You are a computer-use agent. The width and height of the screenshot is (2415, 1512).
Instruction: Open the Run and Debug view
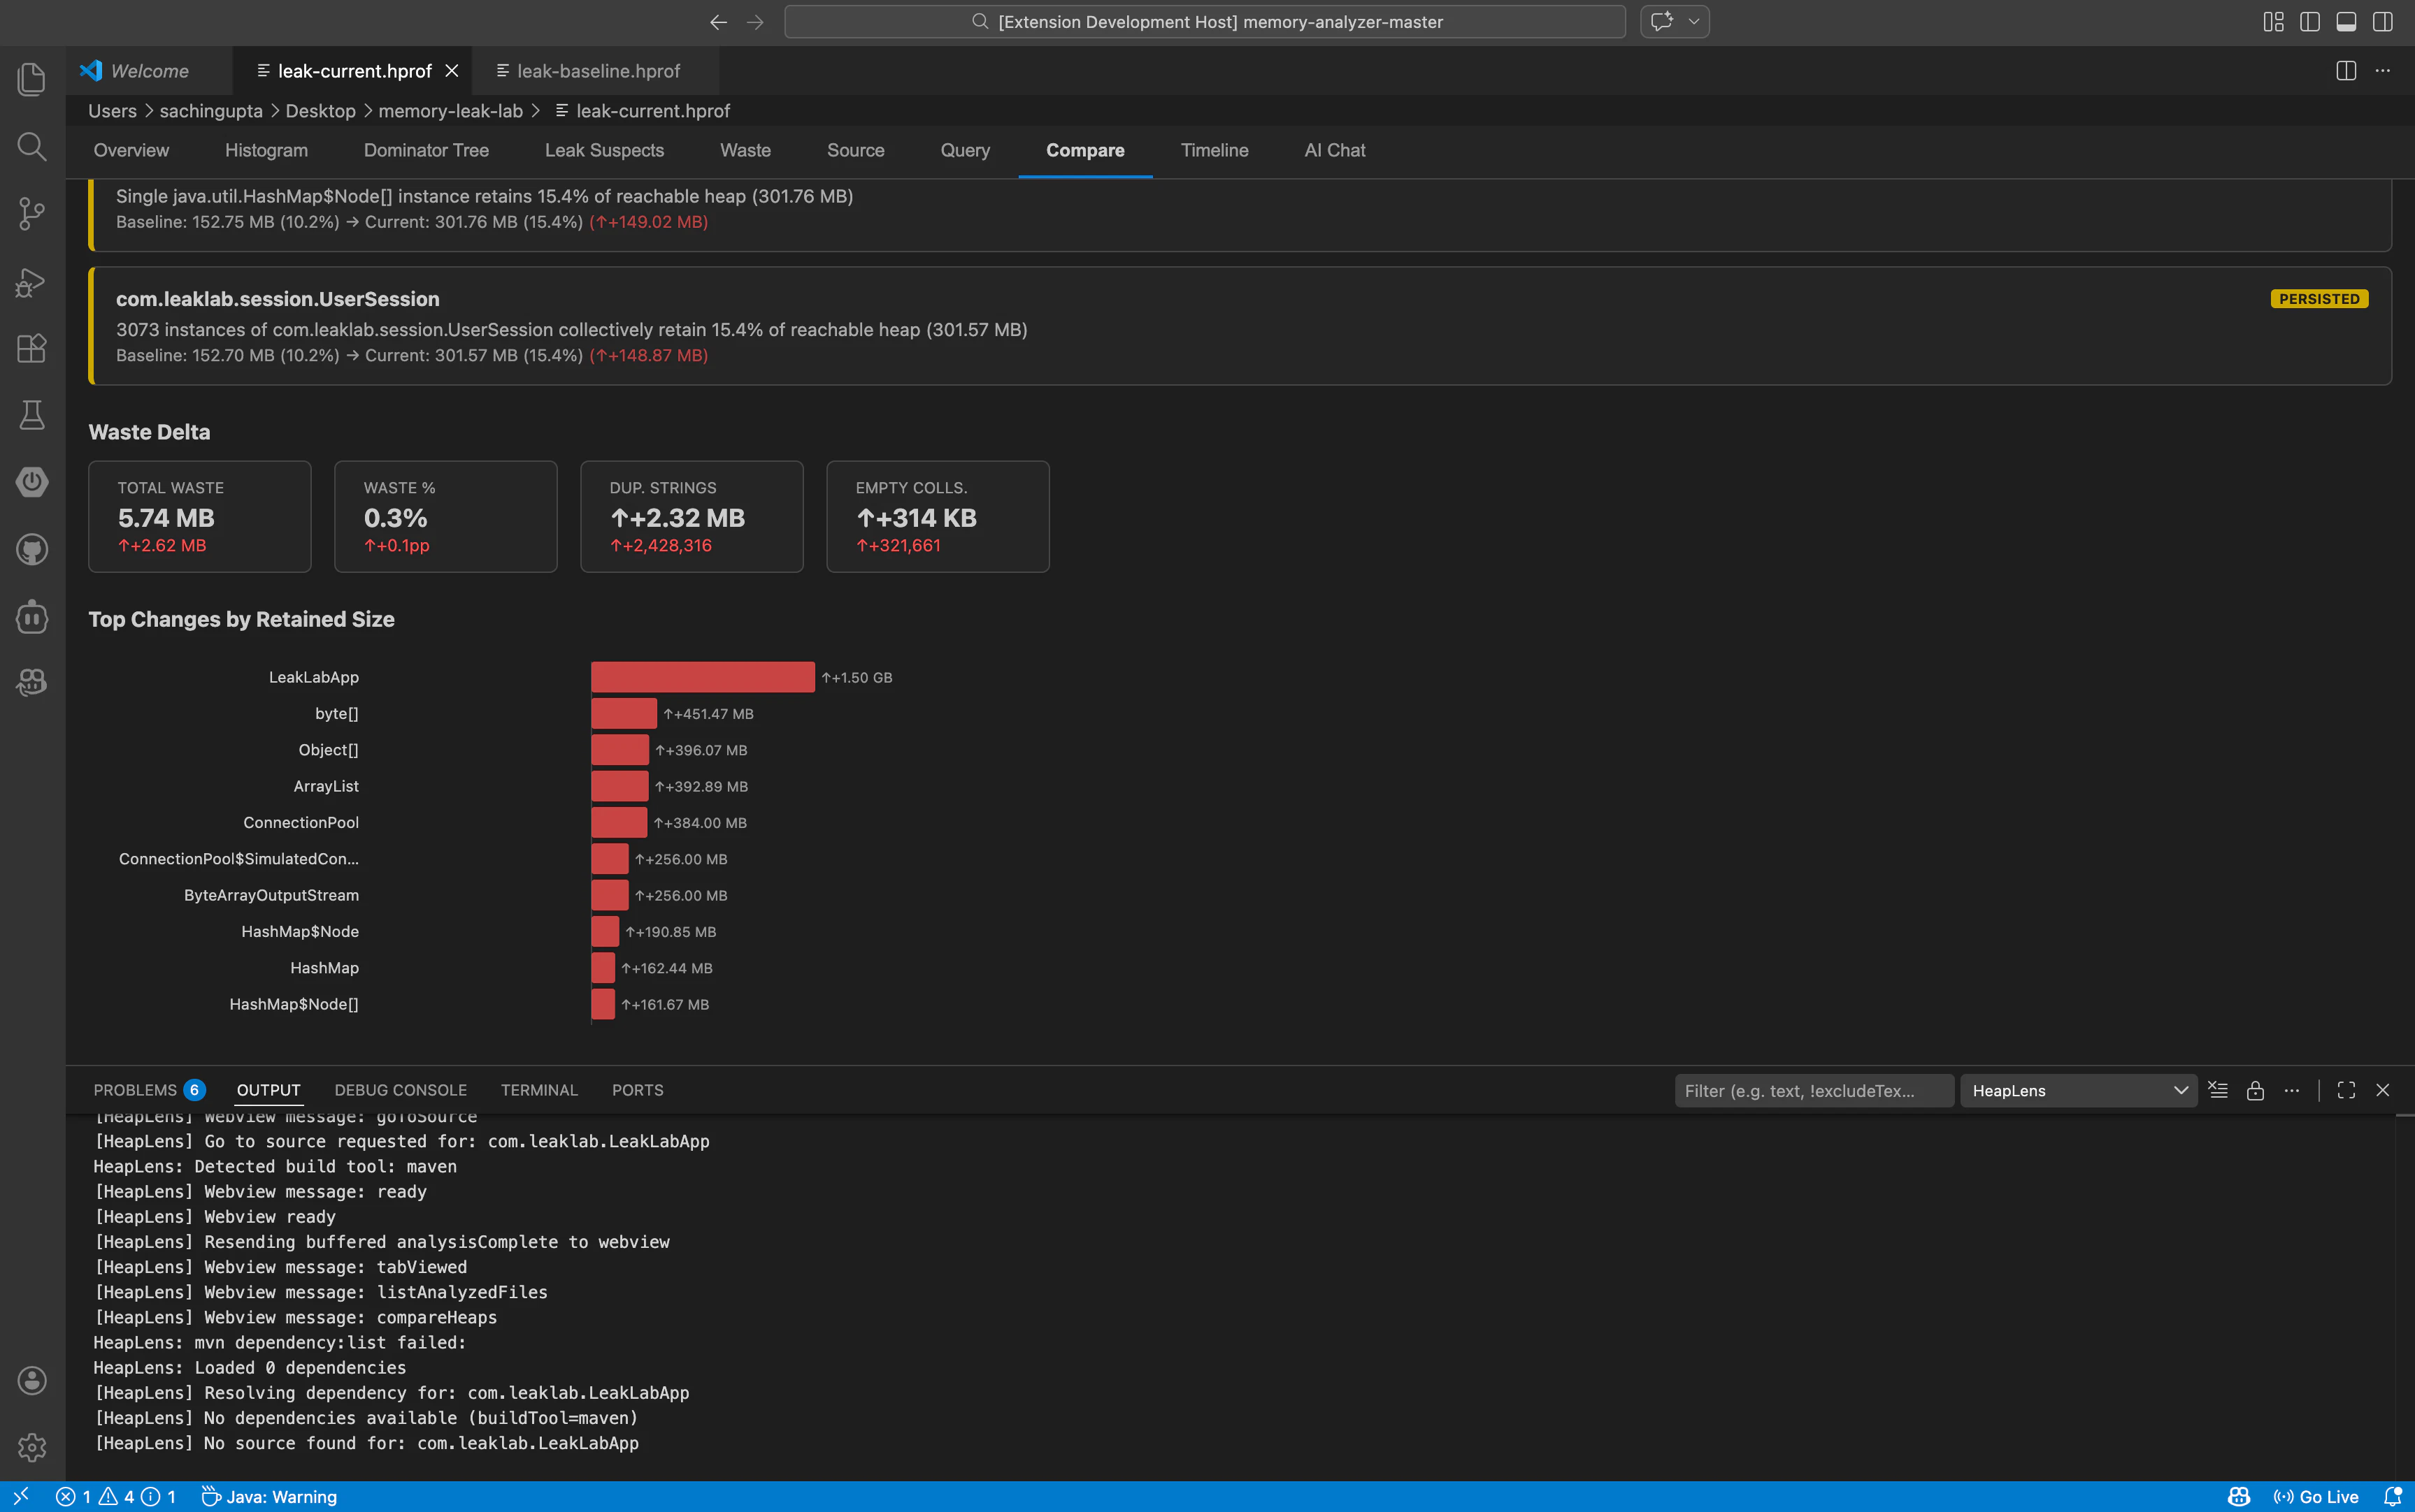(x=31, y=283)
